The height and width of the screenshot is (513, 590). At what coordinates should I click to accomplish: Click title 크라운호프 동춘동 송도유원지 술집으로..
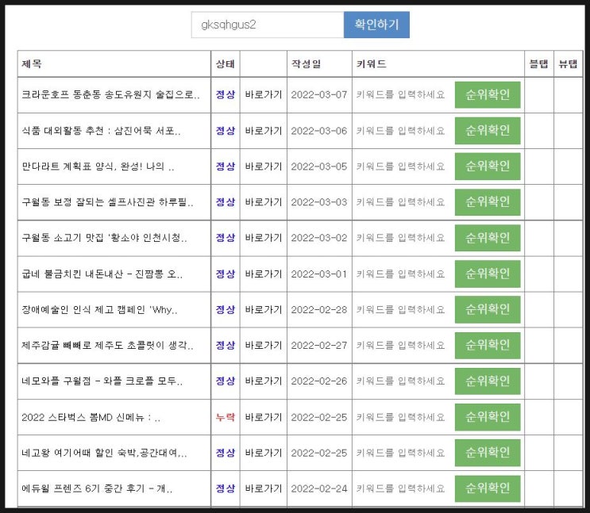pyautogui.click(x=110, y=94)
